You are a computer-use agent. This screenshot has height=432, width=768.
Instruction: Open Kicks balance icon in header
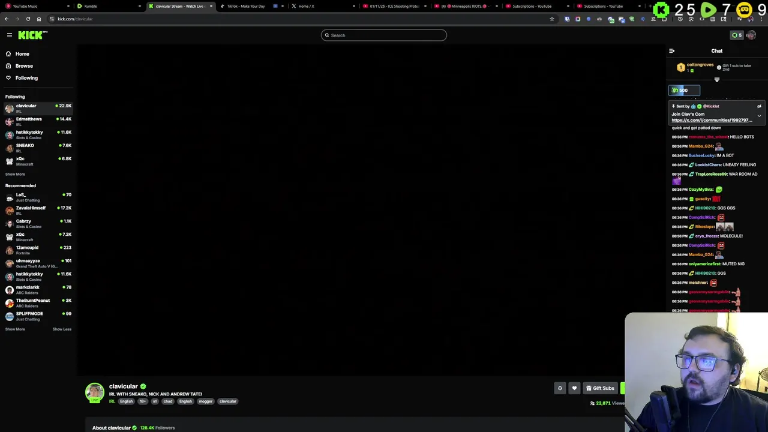pyautogui.click(x=736, y=35)
